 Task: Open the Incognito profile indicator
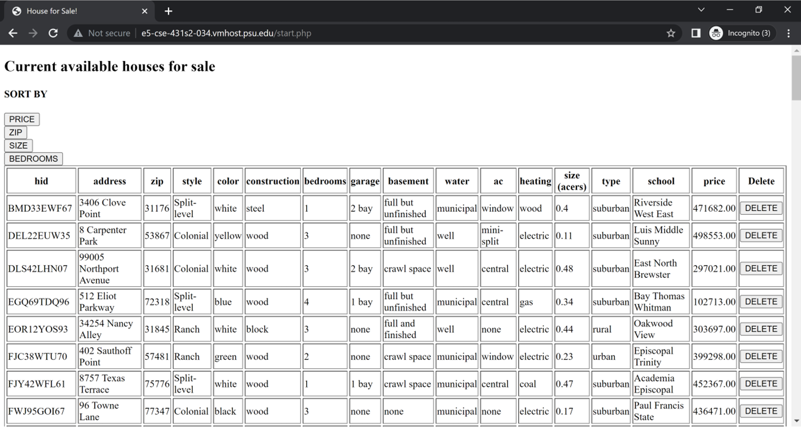click(740, 33)
